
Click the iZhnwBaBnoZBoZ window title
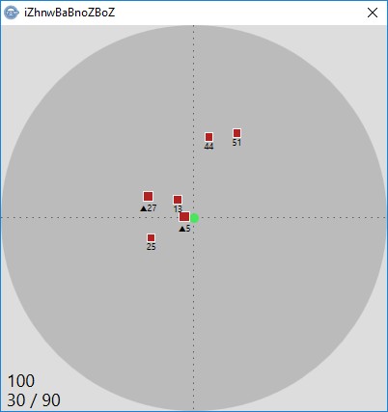pos(69,13)
